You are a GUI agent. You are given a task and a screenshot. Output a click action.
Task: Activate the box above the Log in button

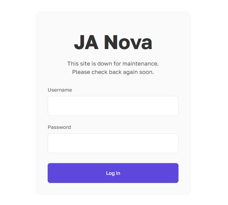(113, 143)
